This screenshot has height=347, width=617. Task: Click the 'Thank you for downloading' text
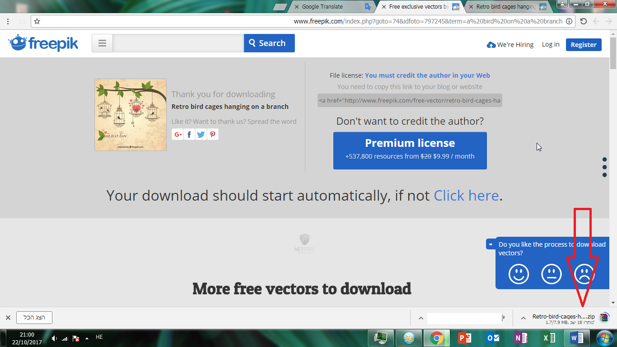[x=223, y=94]
